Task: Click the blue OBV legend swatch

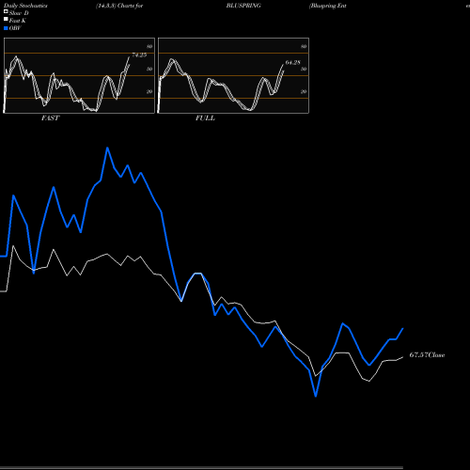Action: pyautogui.click(x=6, y=28)
